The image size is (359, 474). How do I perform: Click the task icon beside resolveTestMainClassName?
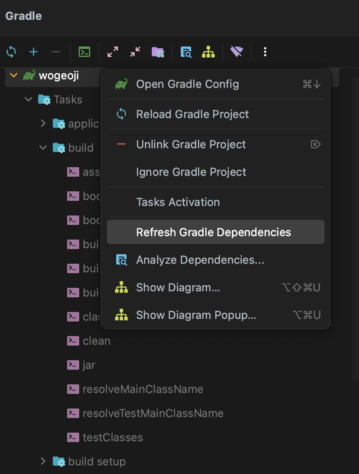73,413
